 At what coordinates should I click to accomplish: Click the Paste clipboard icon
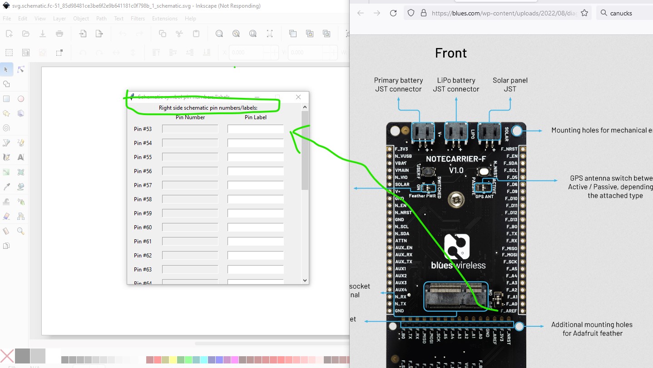(x=196, y=34)
